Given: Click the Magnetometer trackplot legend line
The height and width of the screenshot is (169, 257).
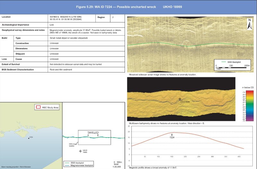Looking at the screenshot, I should pos(67,165).
